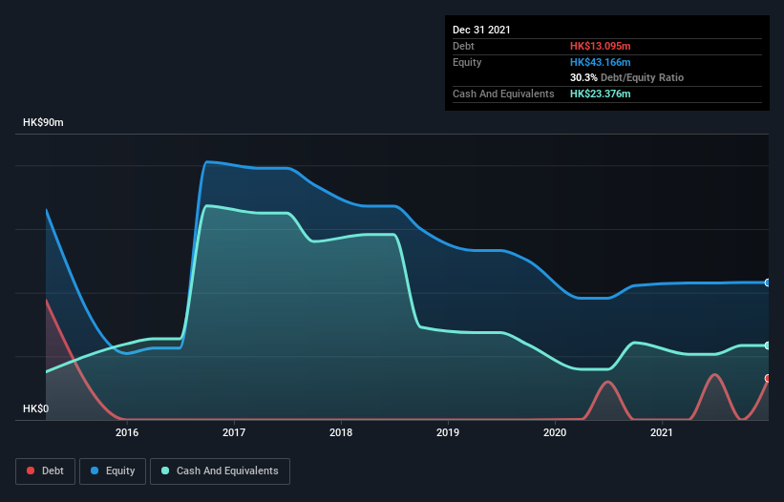Image resolution: width=784 pixels, height=502 pixels.
Task: Click the 2018 x-axis label
Action: 341,432
